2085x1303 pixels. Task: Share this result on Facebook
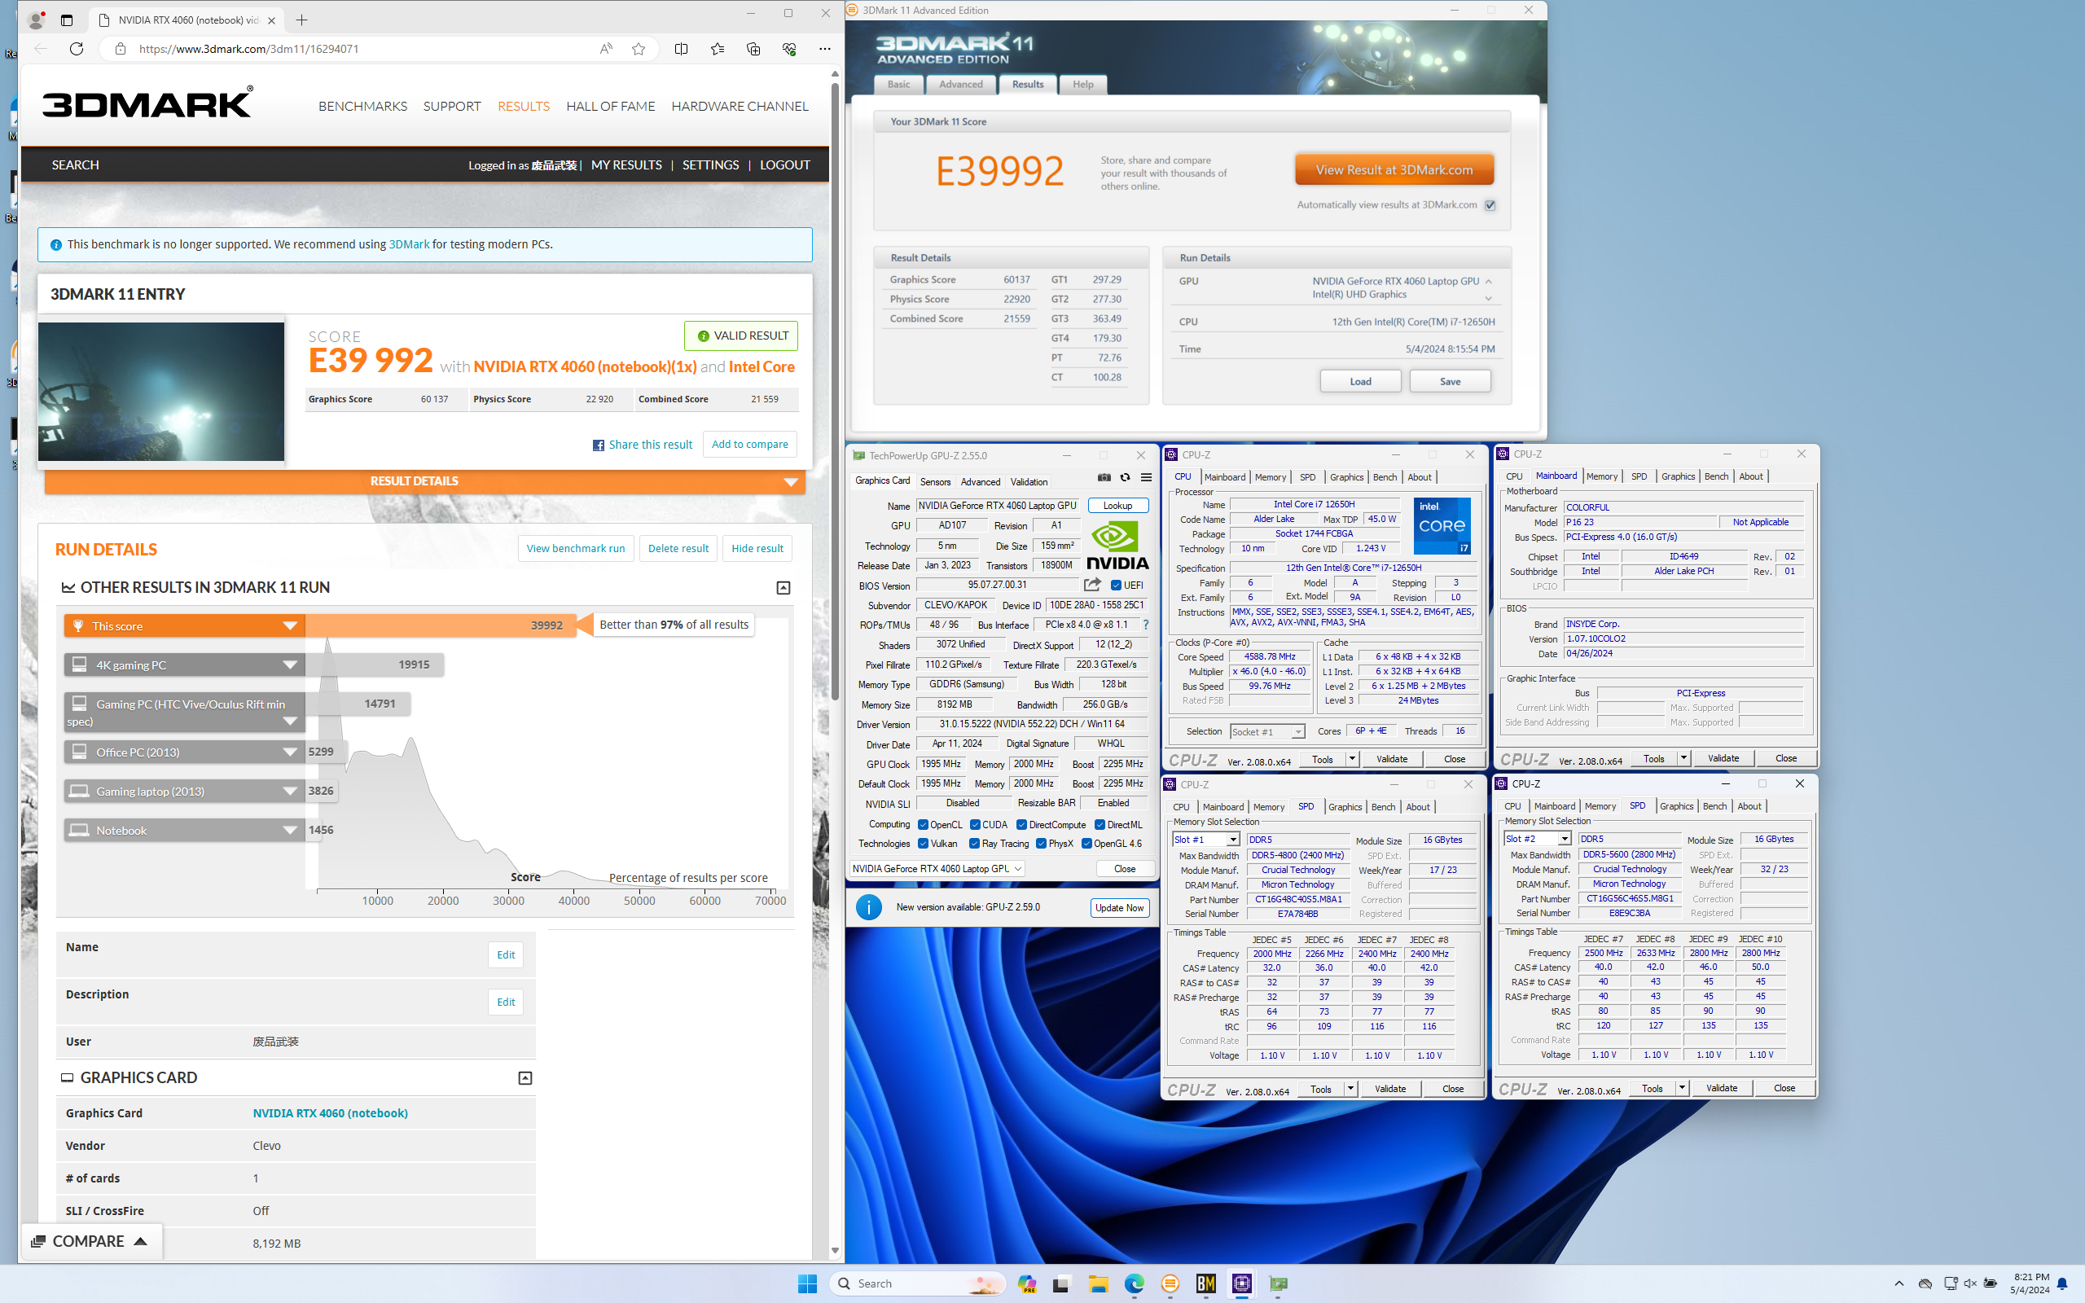coord(643,445)
